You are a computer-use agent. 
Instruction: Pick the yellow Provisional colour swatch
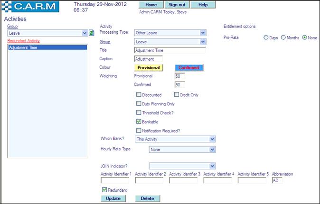click(x=148, y=68)
